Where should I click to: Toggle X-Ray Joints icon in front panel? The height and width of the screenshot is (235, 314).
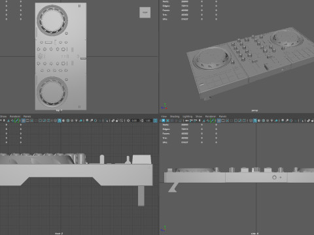pos(121,121)
